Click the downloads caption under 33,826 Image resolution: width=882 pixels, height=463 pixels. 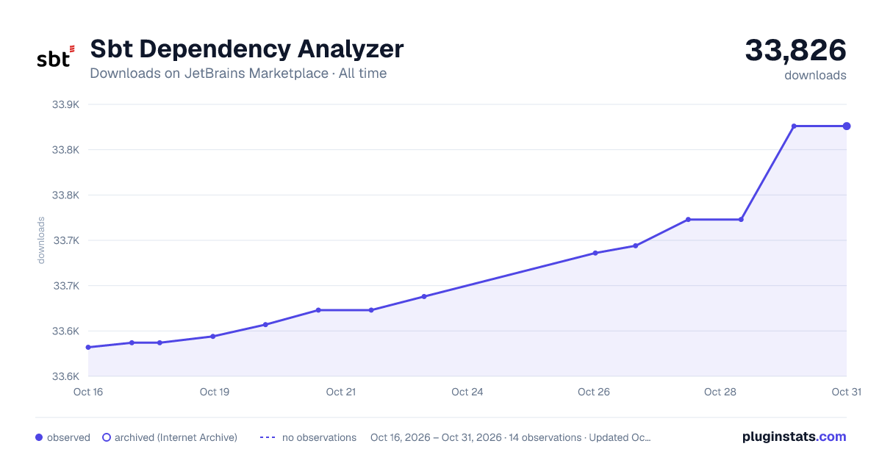point(815,75)
